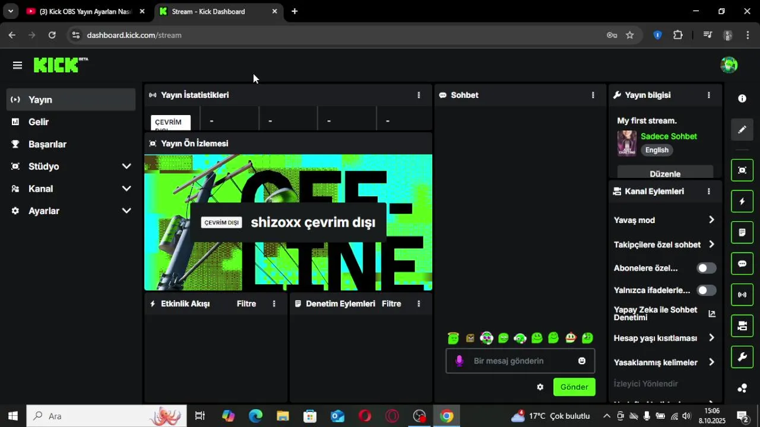Image resolution: width=760 pixels, height=427 pixels.
Task: Insert the pink-eyed headphones emote
Action: tap(487, 338)
